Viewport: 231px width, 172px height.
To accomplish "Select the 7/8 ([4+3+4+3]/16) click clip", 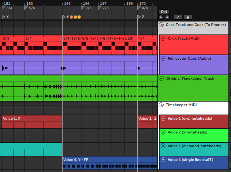I will [118, 45].
